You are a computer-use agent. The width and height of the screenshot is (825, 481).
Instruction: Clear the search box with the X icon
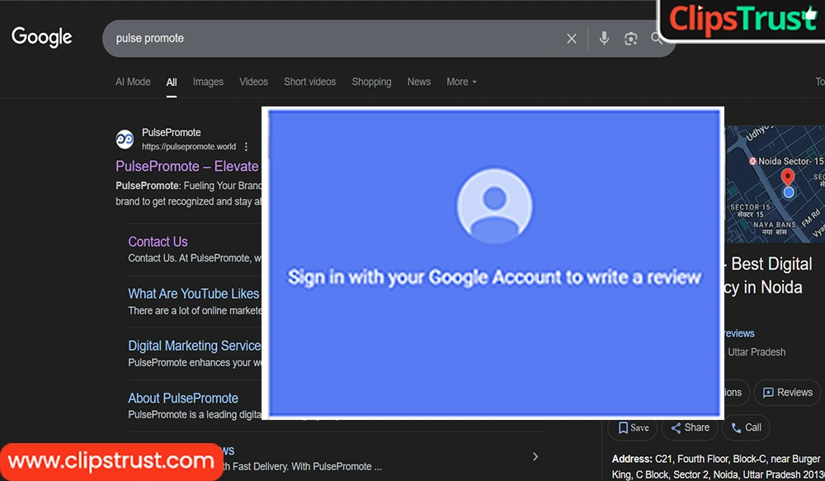click(572, 39)
